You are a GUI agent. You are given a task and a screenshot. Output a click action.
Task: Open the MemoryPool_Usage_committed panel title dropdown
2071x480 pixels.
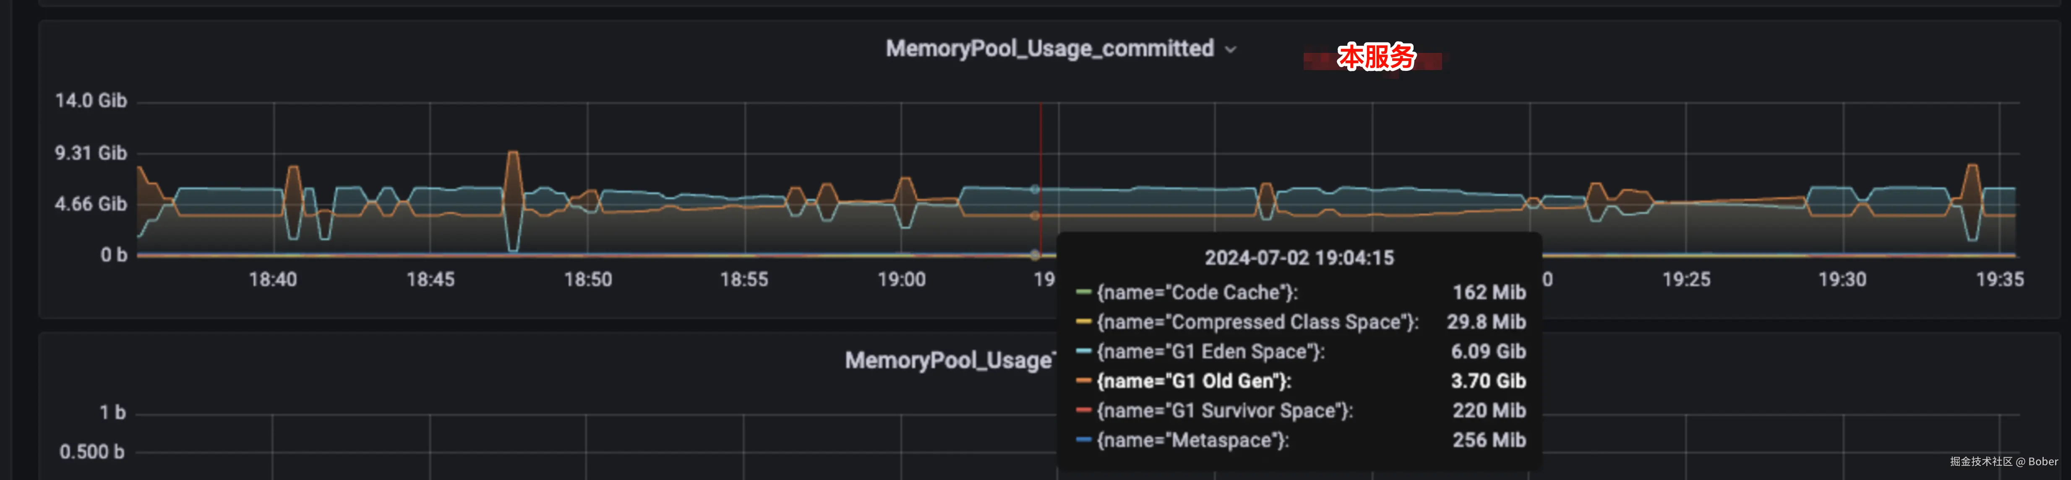(1049, 49)
